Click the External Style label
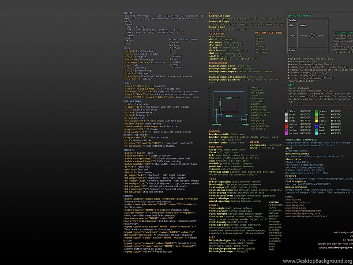 coord(219,16)
